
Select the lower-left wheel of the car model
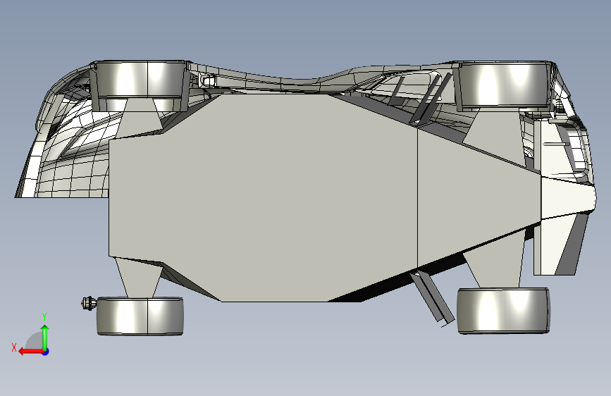pyautogui.click(x=140, y=316)
